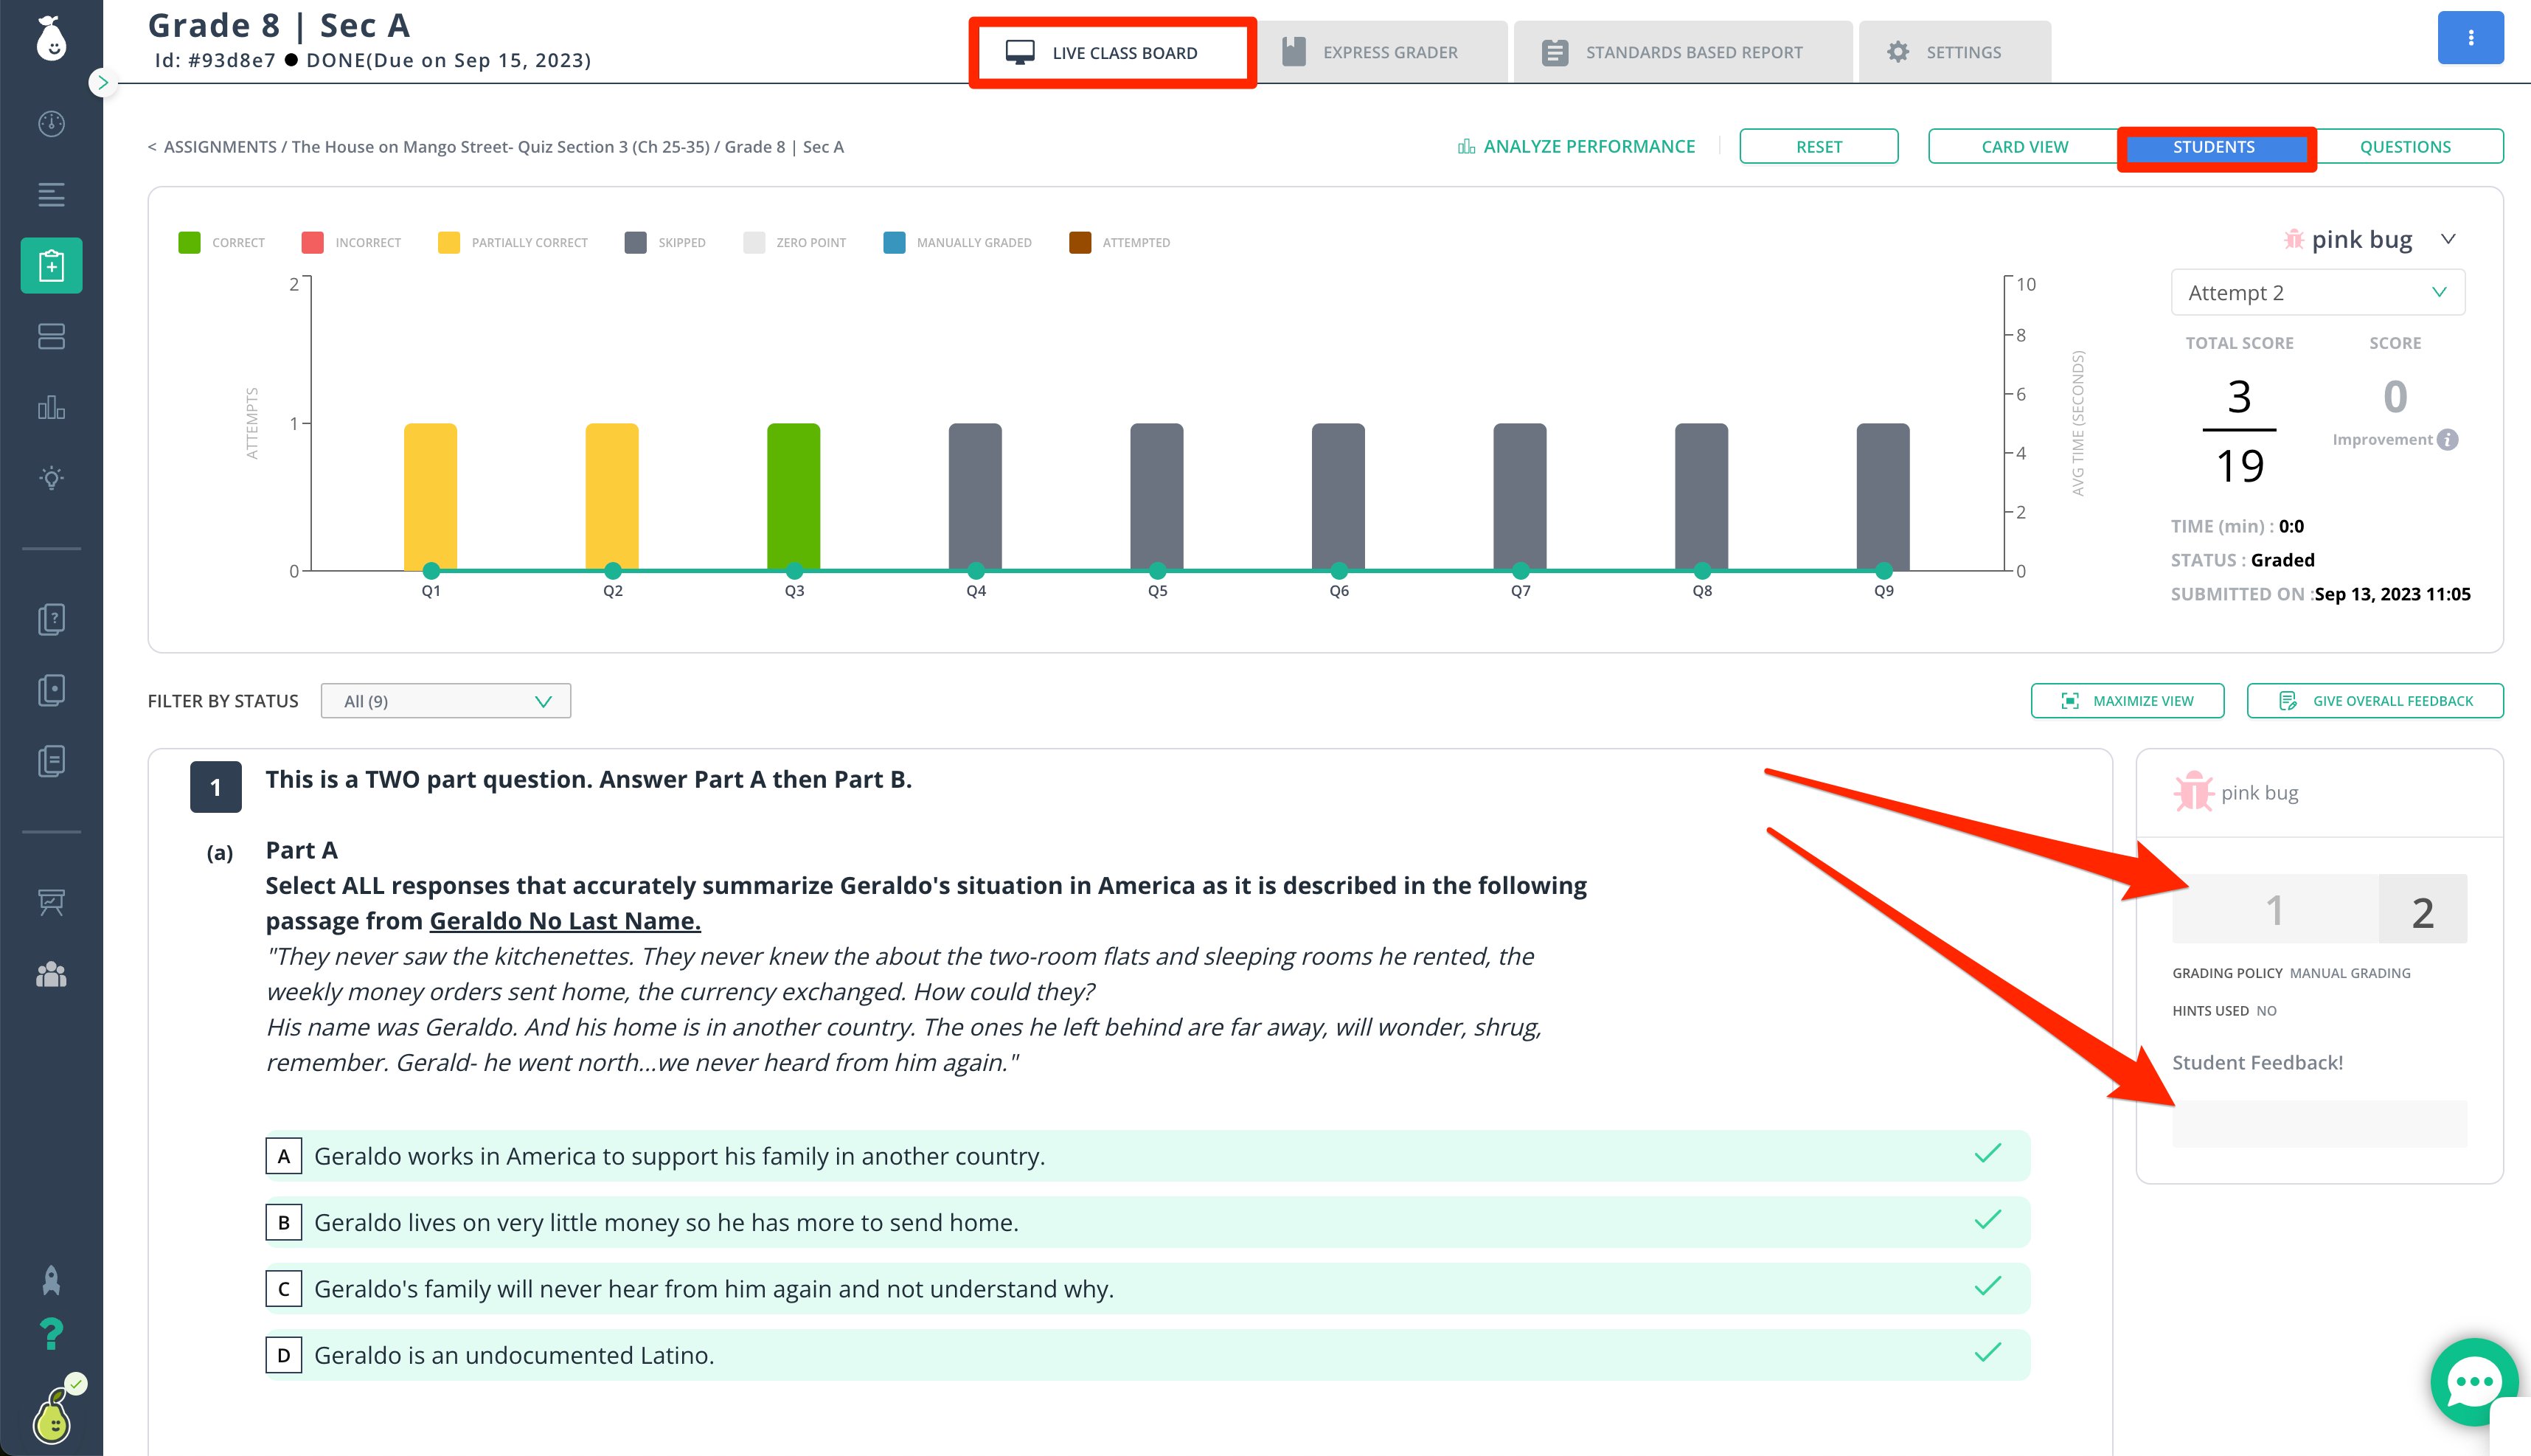Open the Geraldo No Last Name link
The height and width of the screenshot is (1456, 2531).
pos(565,921)
